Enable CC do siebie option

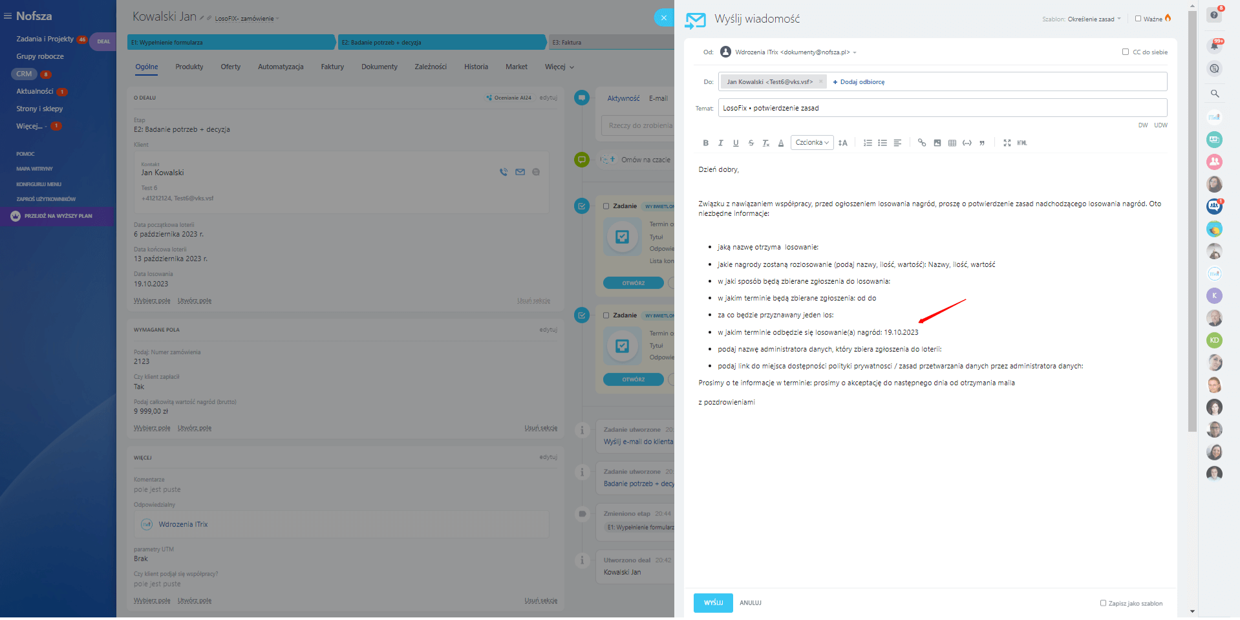1126,52
